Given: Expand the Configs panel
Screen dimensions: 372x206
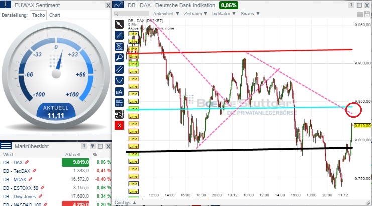Looking at the screenshot, I should (x=126, y=203).
